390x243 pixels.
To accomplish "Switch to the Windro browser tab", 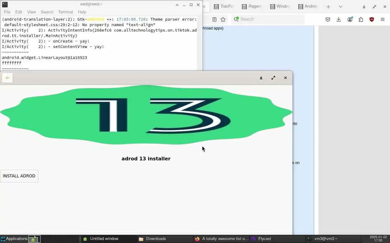I will tap(280, 6).
